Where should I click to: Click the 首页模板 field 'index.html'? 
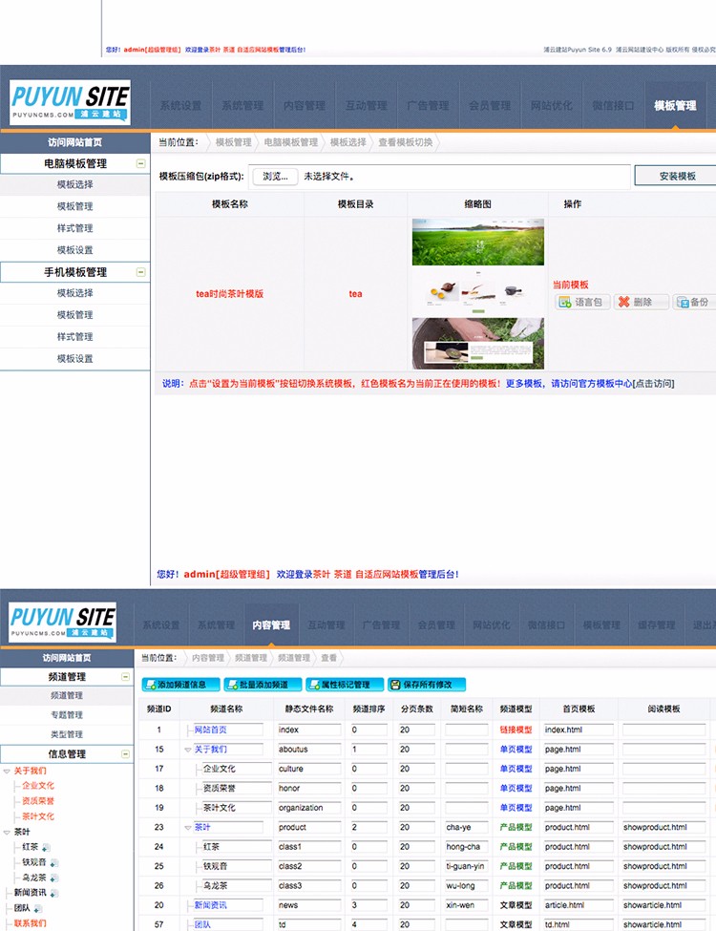pos(579,730)
